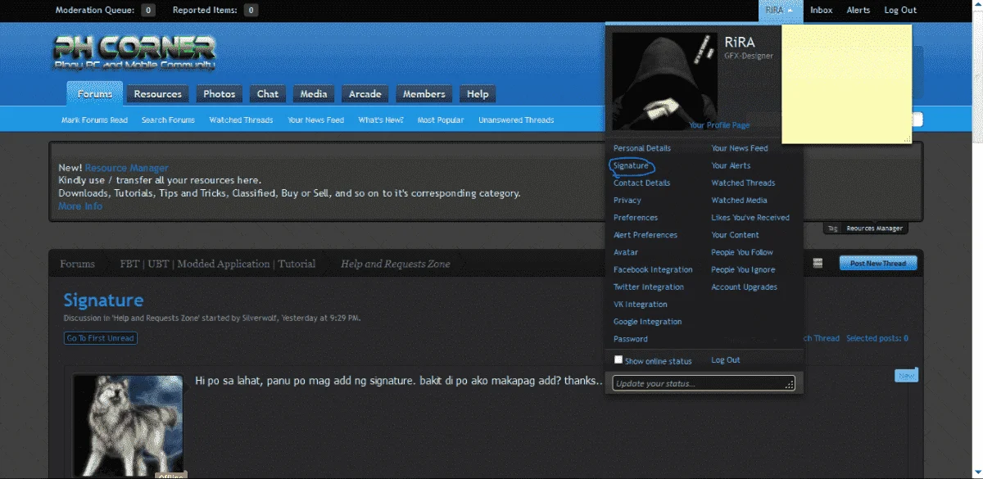This screenshot has width=983, height=479.
Task: Open the Avatar menu entry
Action: pyautogui.click(x=626, y=252)
